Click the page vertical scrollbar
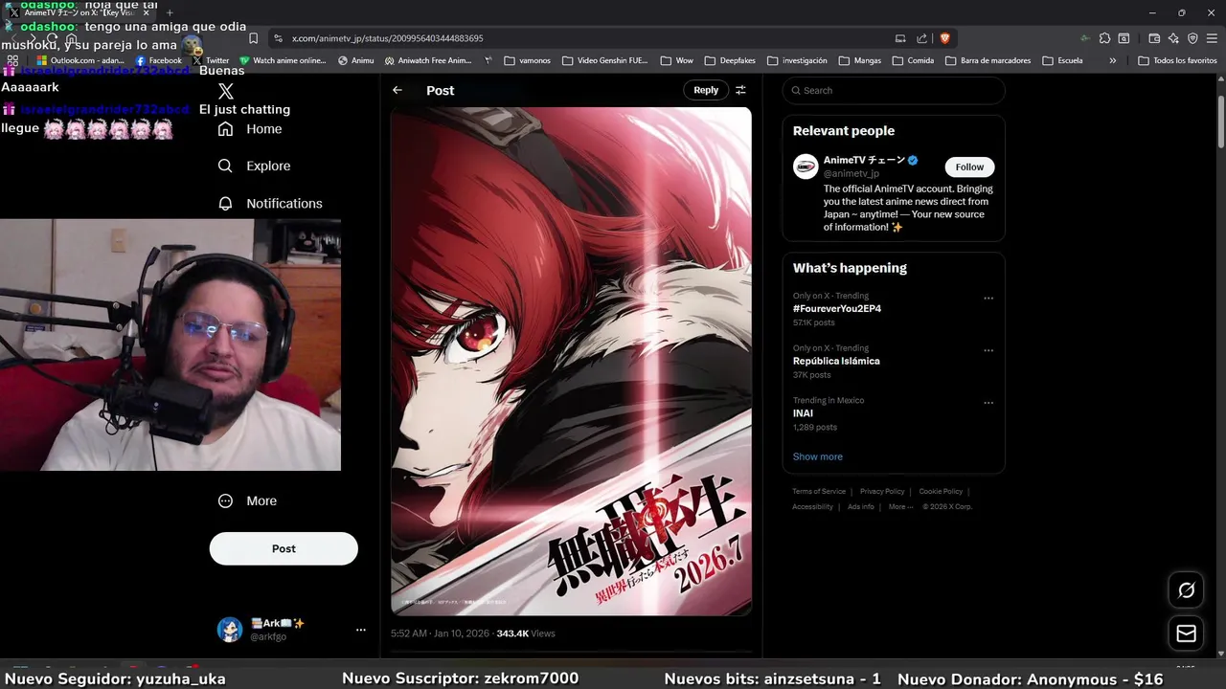The height and width of the screenshot is (689, 1226). coord(1221,122)
